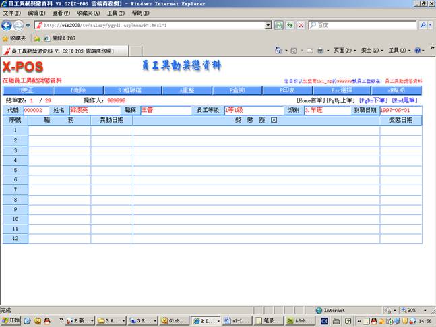Click the Stop loading X icon

coord(301,25)
